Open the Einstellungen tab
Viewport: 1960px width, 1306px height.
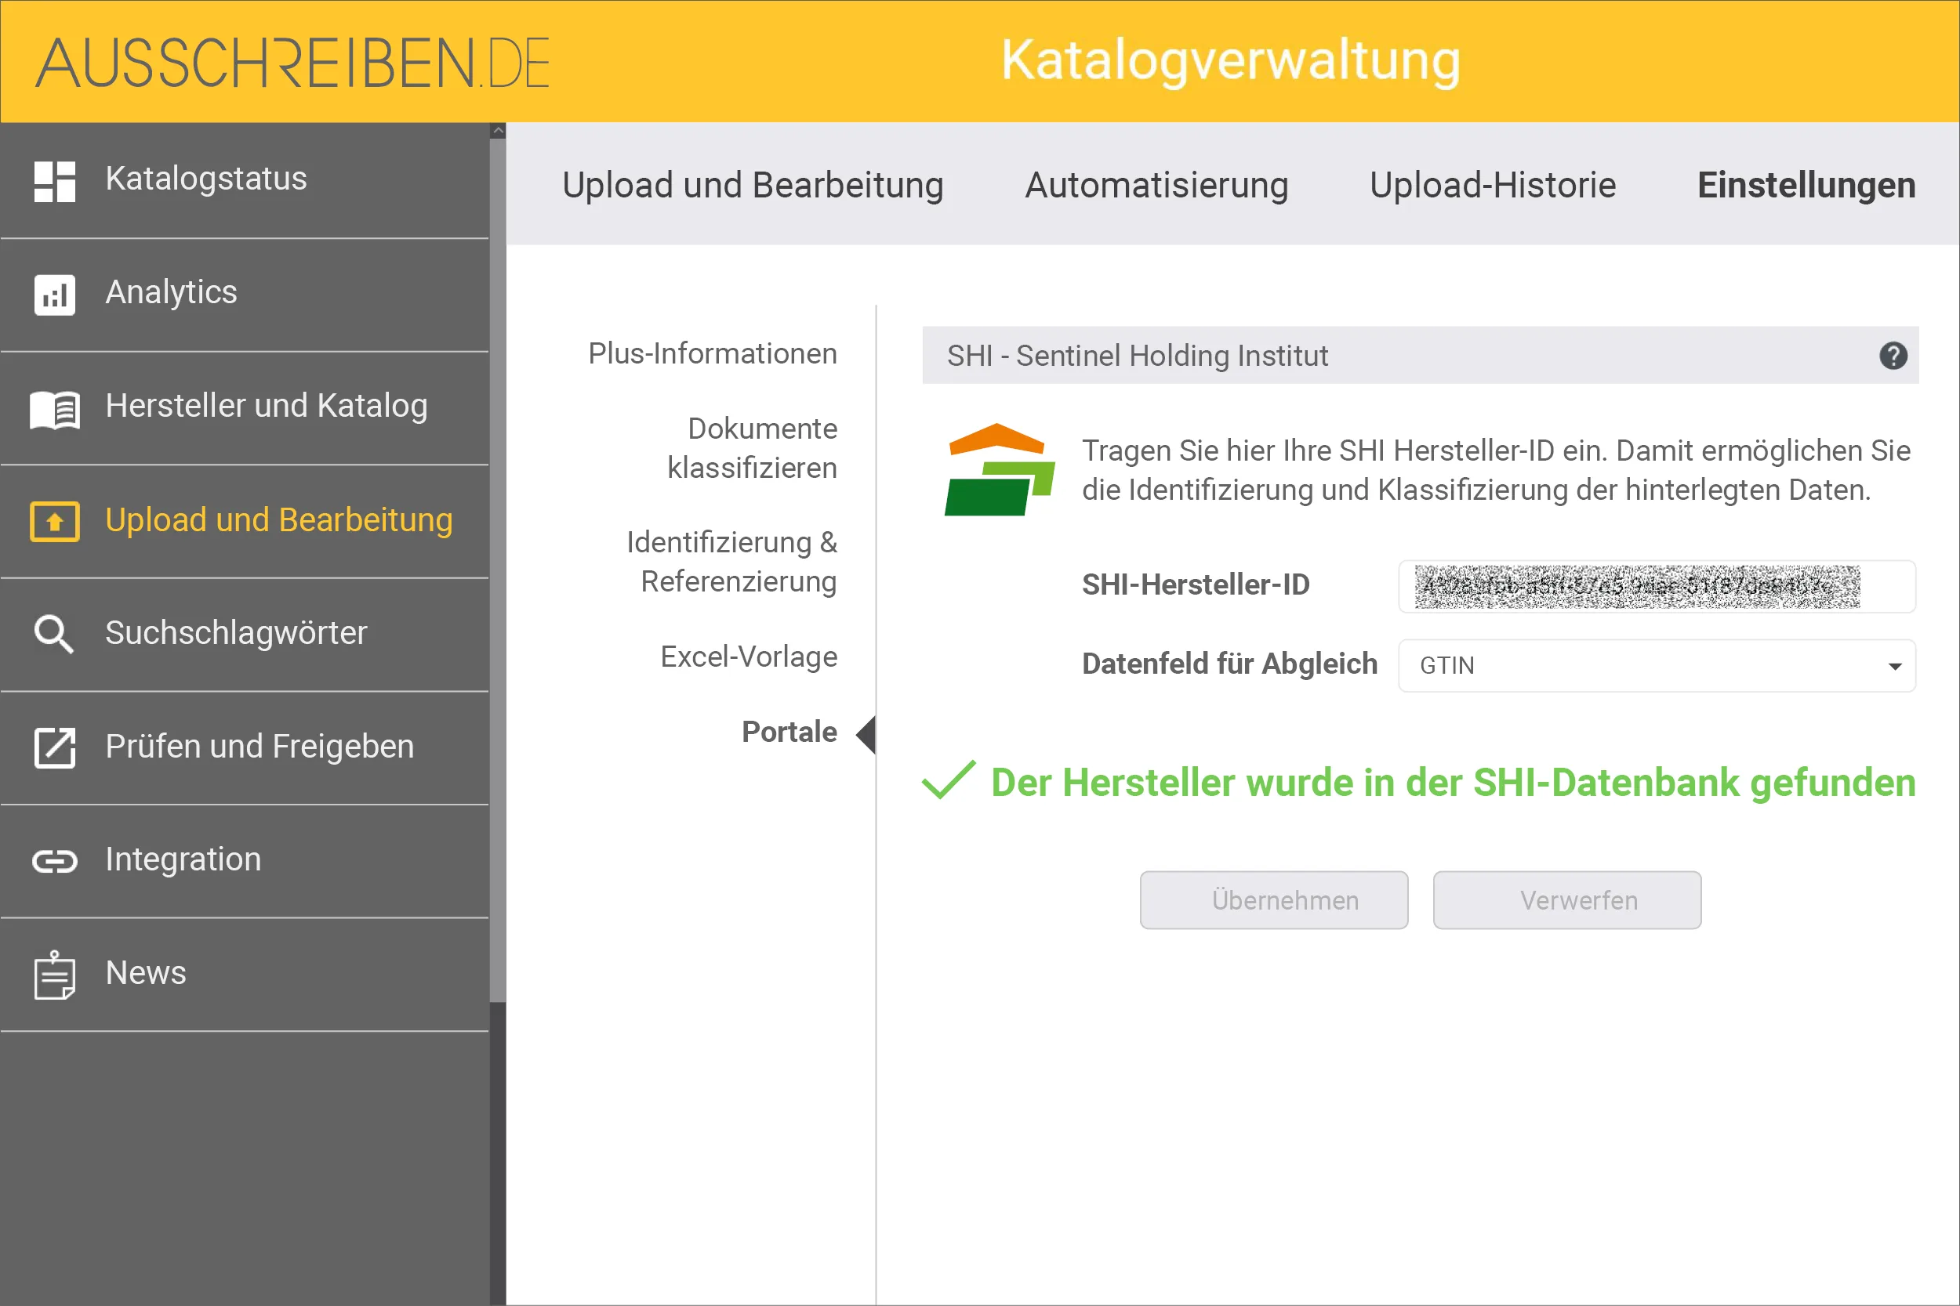(x=1805, y=185)
